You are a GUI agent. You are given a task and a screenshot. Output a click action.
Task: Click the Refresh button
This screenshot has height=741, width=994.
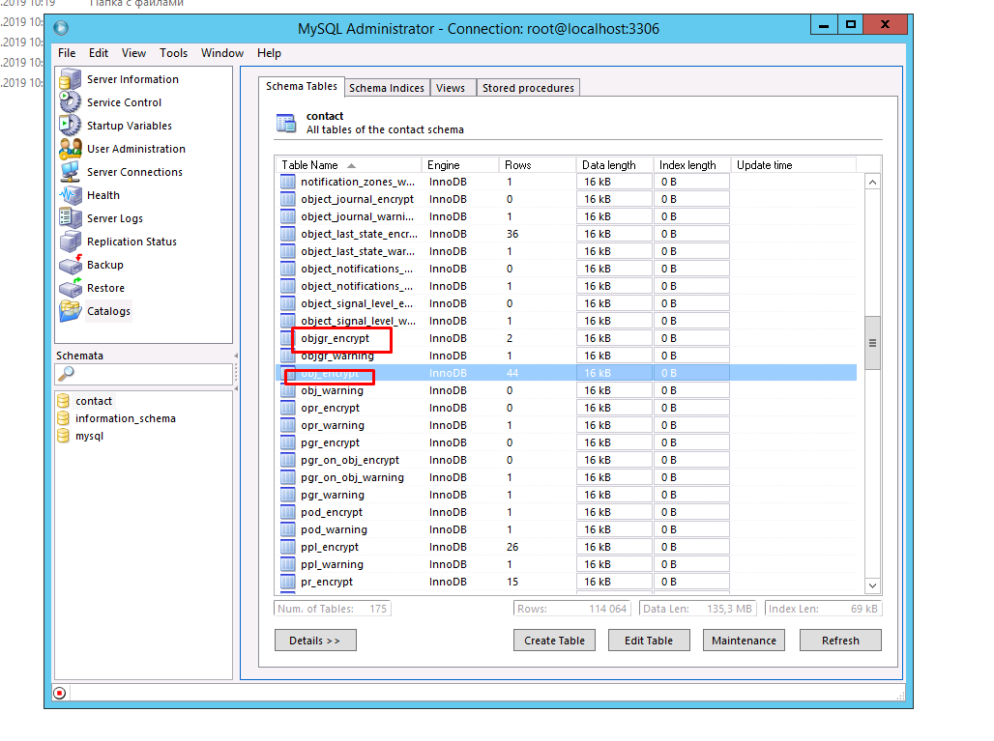[x=840, y=641]
